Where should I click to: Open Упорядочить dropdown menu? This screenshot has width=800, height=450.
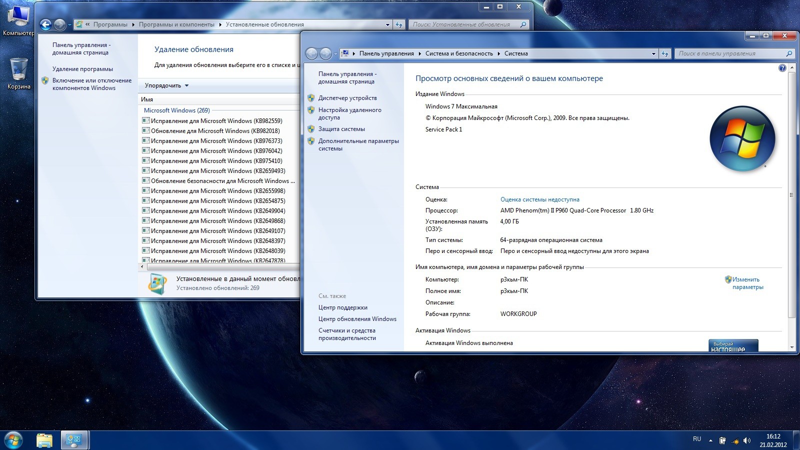167,85
